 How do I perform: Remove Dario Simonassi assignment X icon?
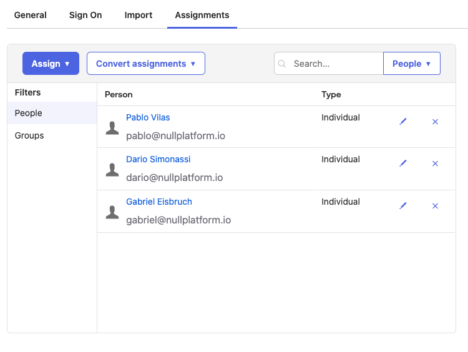click(x=435, y=164)
